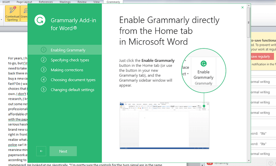The height and width of the screenshot is (166, 276).
Task: Open the Insert ribbon tab
Action: (6, 2)
